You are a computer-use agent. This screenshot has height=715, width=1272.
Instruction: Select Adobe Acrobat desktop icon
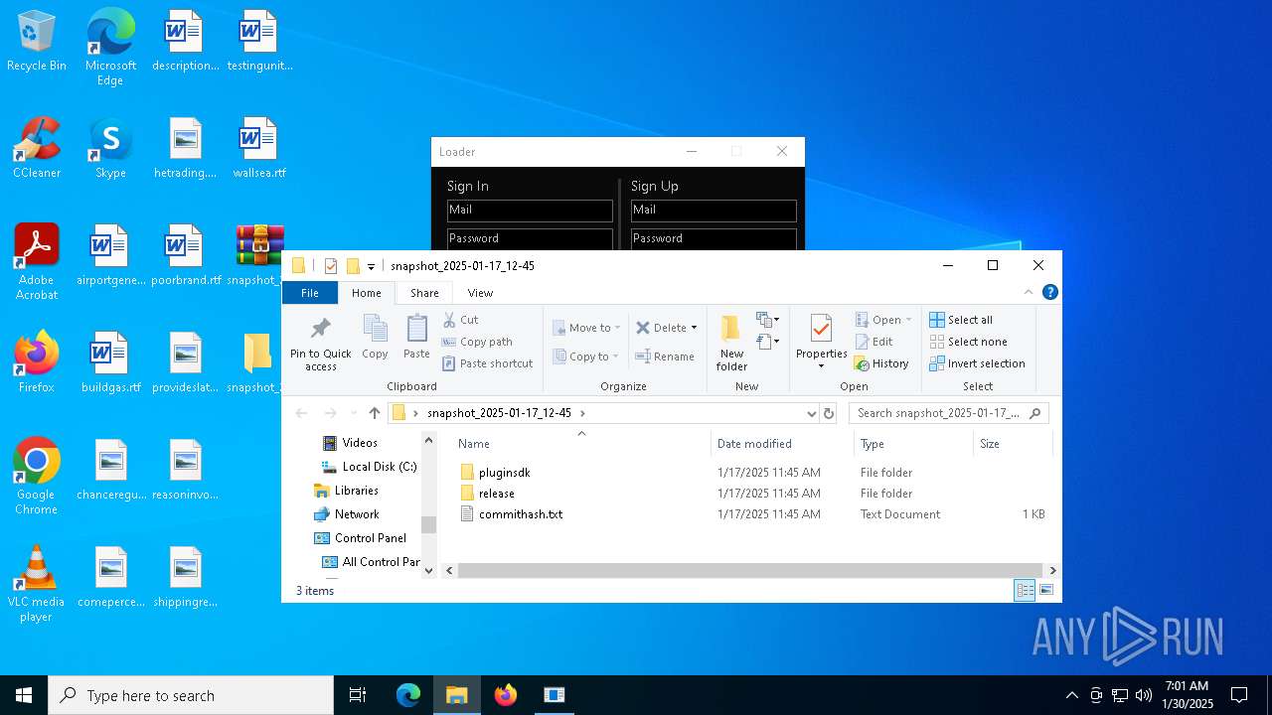pos(37,261)
